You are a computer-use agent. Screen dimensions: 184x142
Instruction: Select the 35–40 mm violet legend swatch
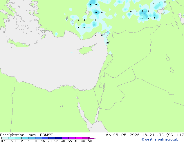[x=72, y=138]
